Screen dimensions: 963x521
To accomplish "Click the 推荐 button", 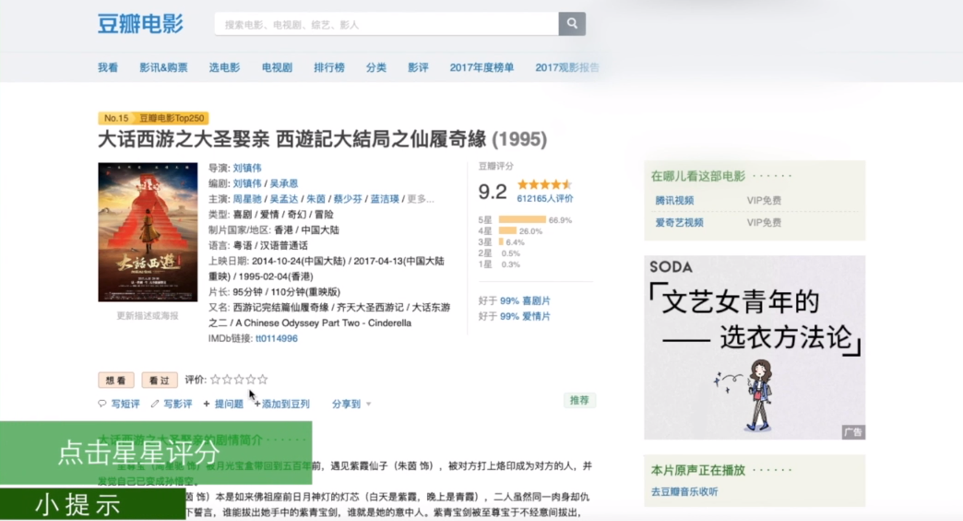I will pos(579,401).
